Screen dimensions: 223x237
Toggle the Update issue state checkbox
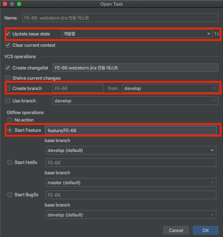(8, 34)
